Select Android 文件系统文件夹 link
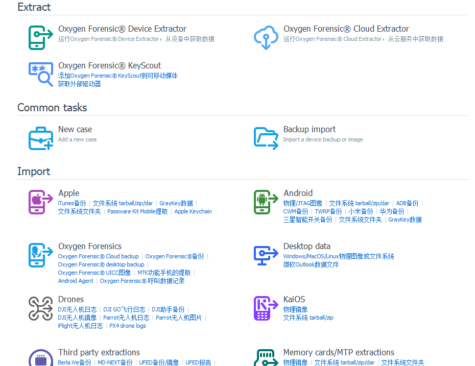The width and height of the screenshot is (475, 366). point(360,219)
